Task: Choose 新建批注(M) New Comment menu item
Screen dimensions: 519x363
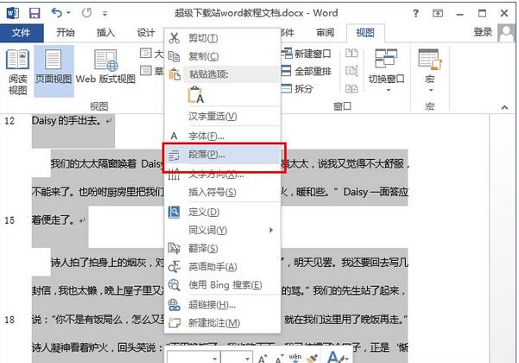Action: tap(223, 322)
